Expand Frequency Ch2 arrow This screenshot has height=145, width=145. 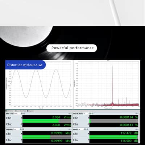[x=22, y=140]
